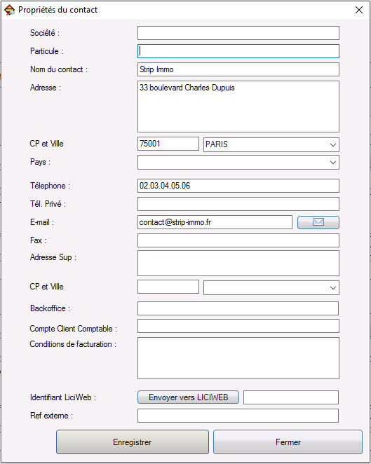Image resolution: width=371 pixels, height=464 pixels.
Task: Click the Backoffice text field
Action: pos(238,308)
